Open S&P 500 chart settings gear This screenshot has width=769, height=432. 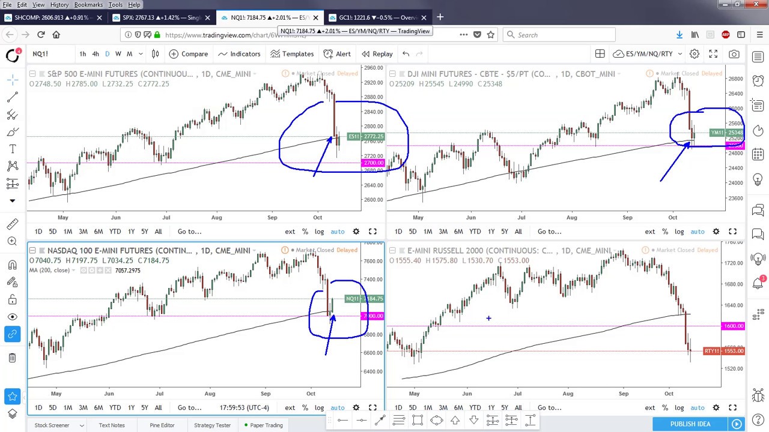[x=356, y=232]
